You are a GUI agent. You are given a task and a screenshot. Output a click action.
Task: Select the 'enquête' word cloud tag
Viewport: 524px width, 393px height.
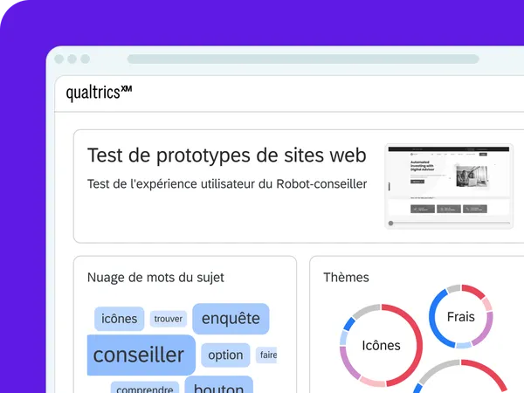point(231,319)
